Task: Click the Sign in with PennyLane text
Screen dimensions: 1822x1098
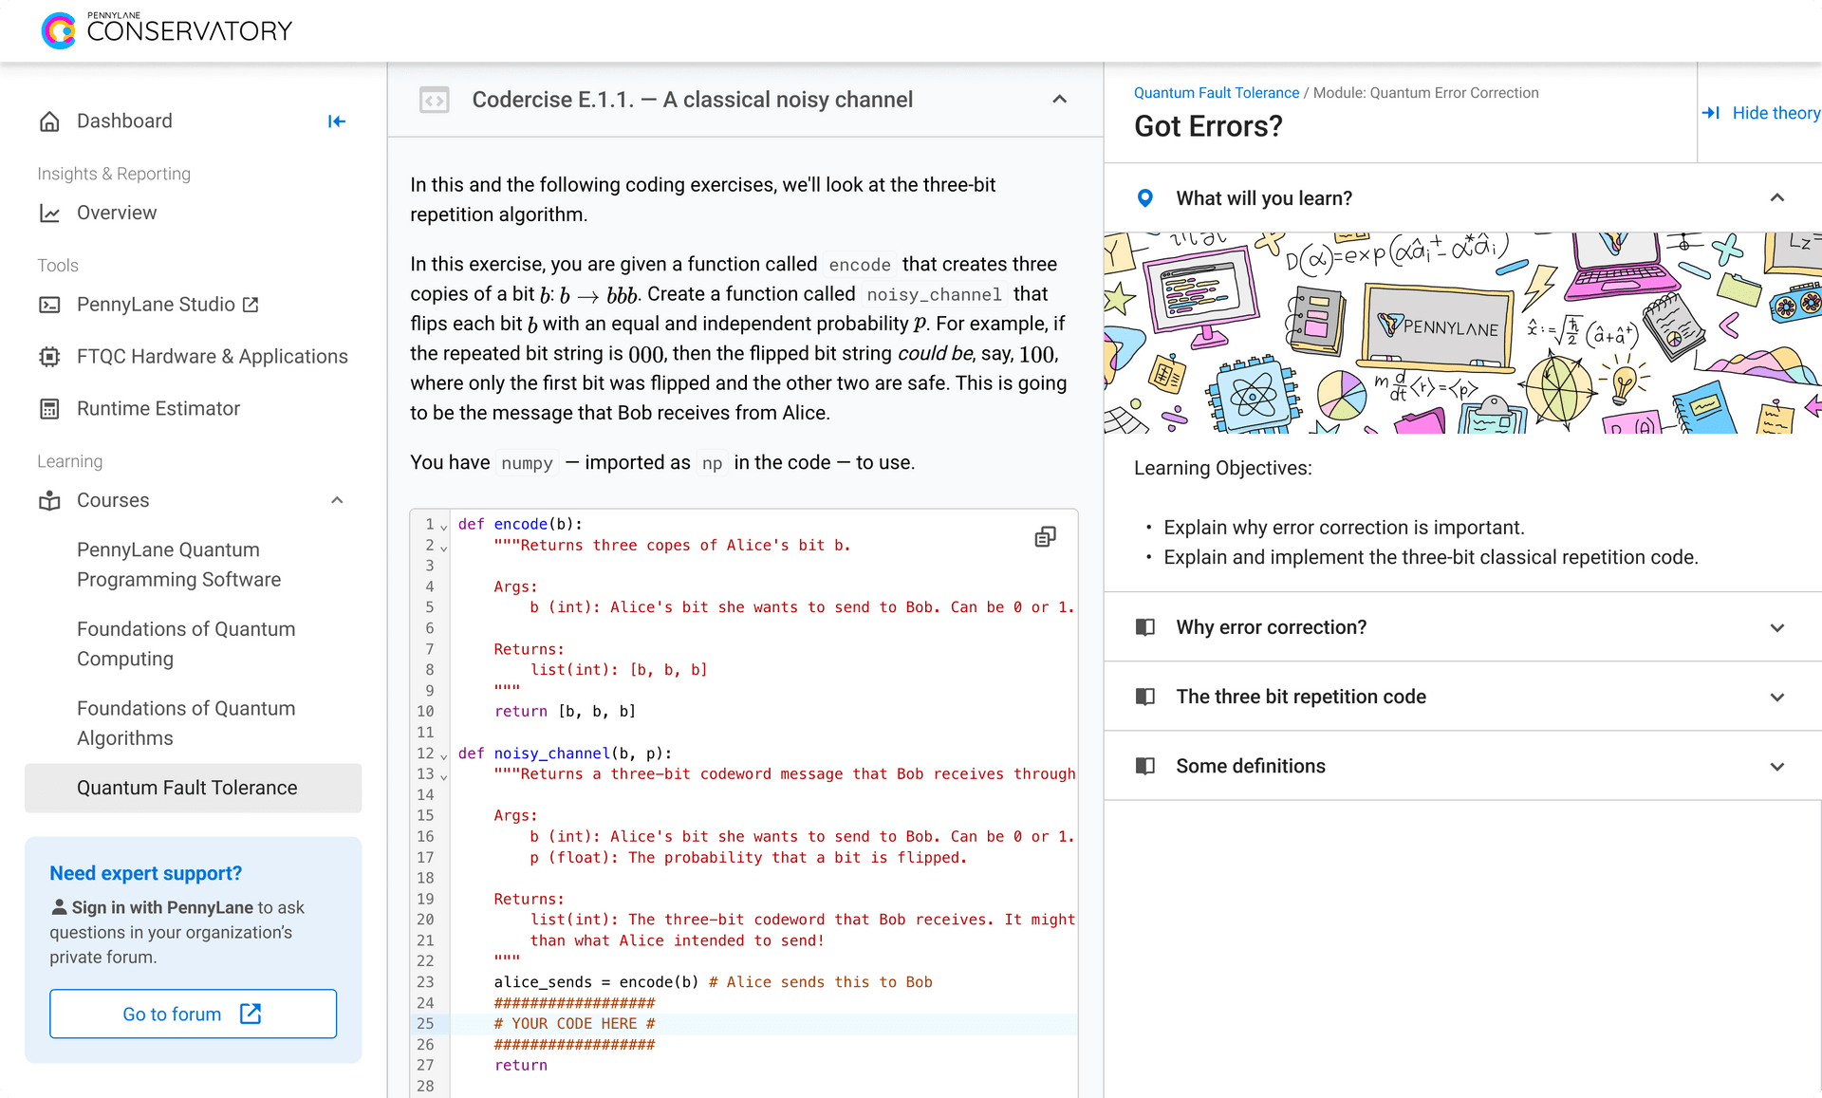Action: [162, 907]
